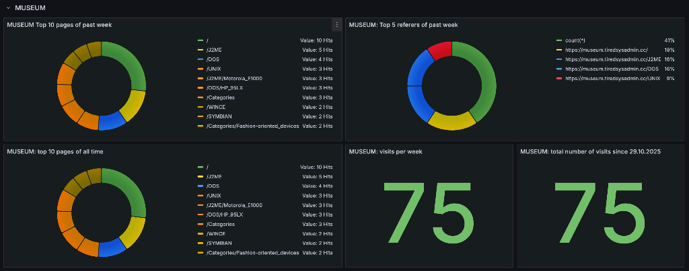Open "MUSEUM: Top 5 referers of past week" title menu
The image size is (689, 271).
[403, 25]
